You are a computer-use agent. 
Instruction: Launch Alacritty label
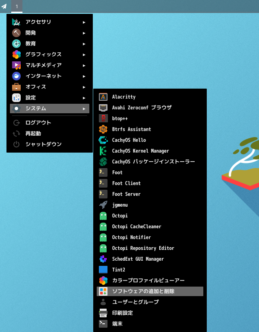pos(124,97)
